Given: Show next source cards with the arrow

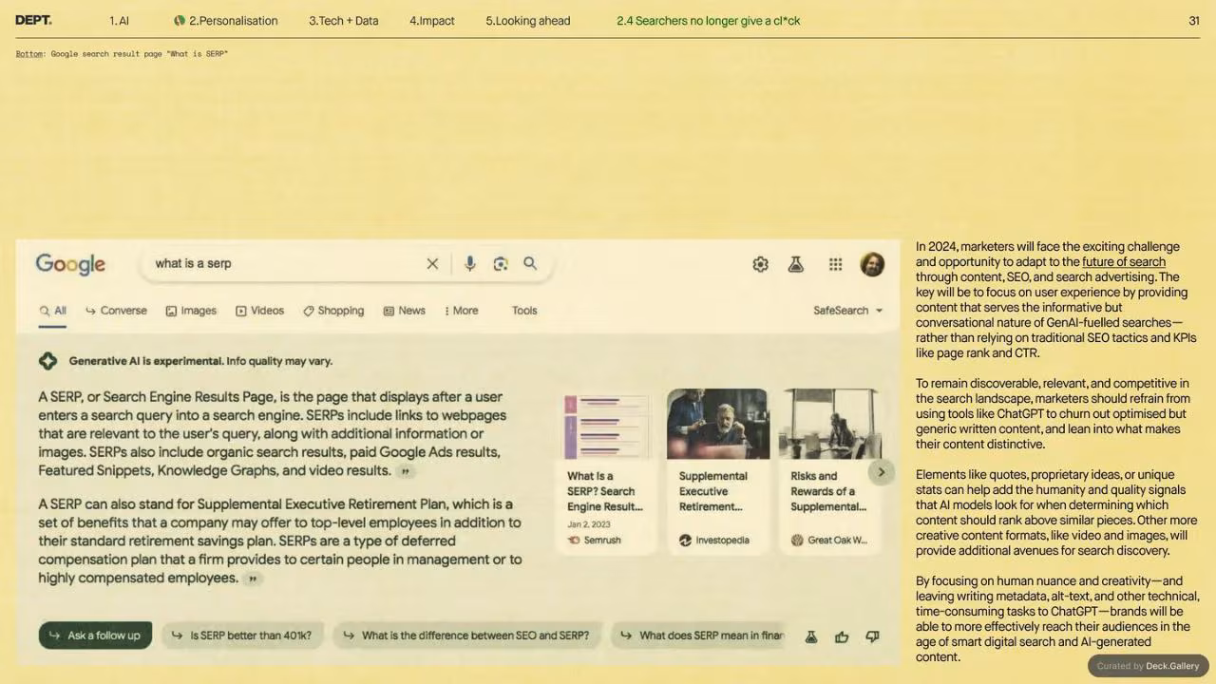Looking at the screenshot, I should (881, 472).
